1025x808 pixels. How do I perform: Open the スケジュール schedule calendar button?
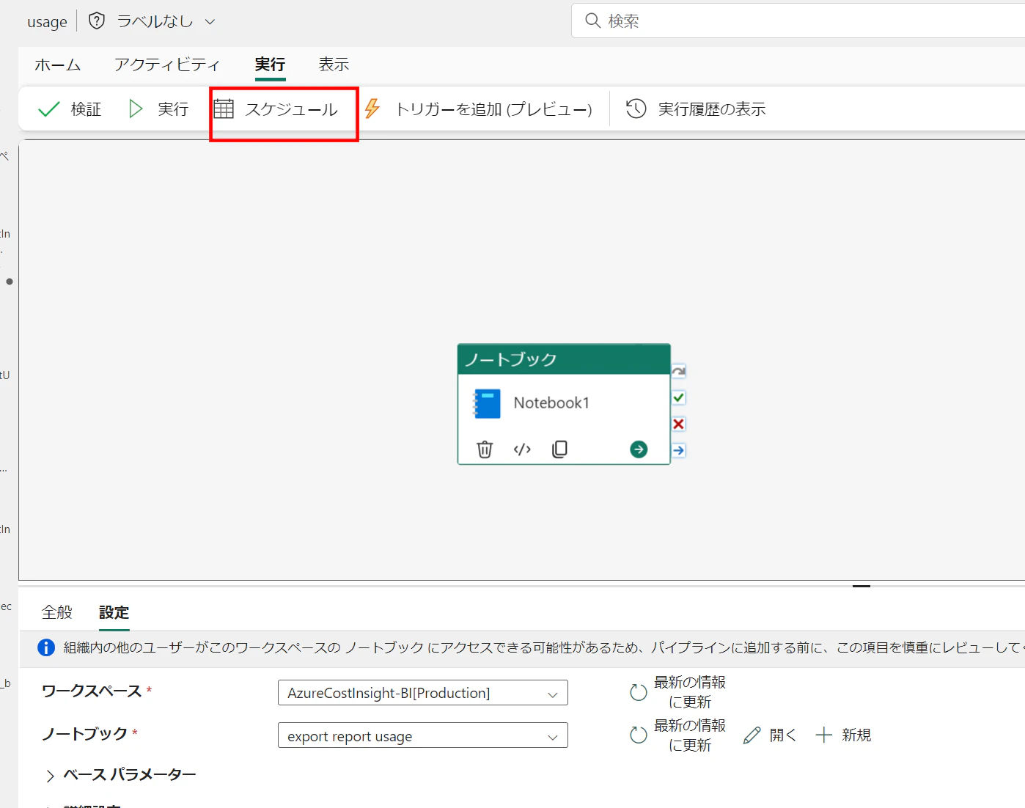pos(276,109)
